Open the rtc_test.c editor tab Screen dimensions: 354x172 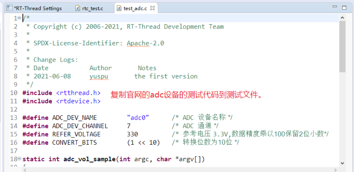(x=92, y=8)
